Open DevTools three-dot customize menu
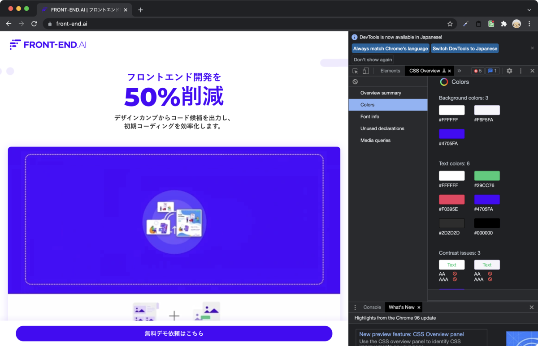This screenshot has height=346, width=538. coord(521,71)
